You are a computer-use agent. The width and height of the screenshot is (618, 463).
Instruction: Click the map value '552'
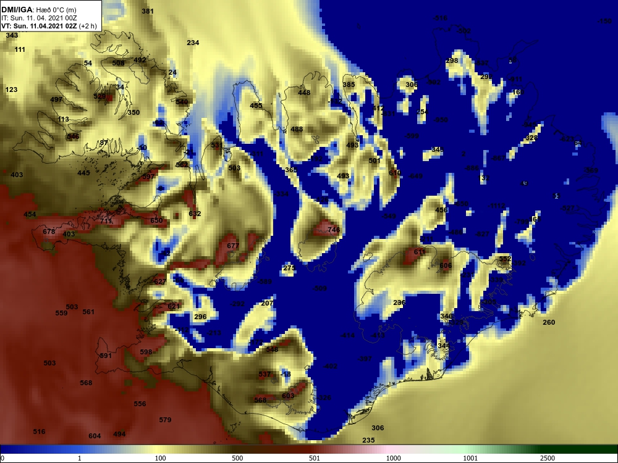coord(505,259)
